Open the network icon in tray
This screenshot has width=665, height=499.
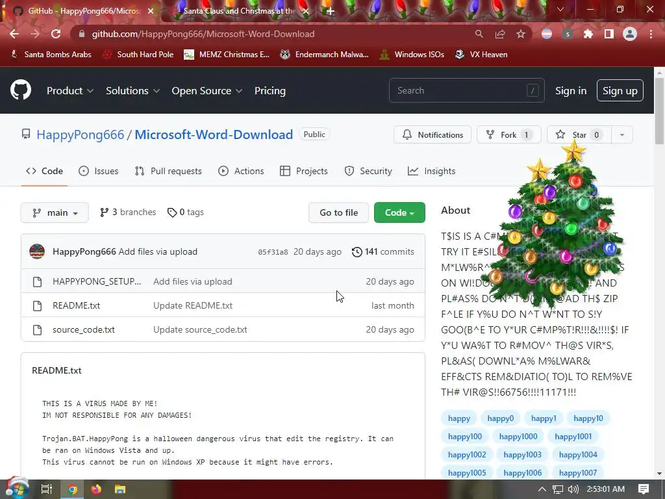(558, 489)
